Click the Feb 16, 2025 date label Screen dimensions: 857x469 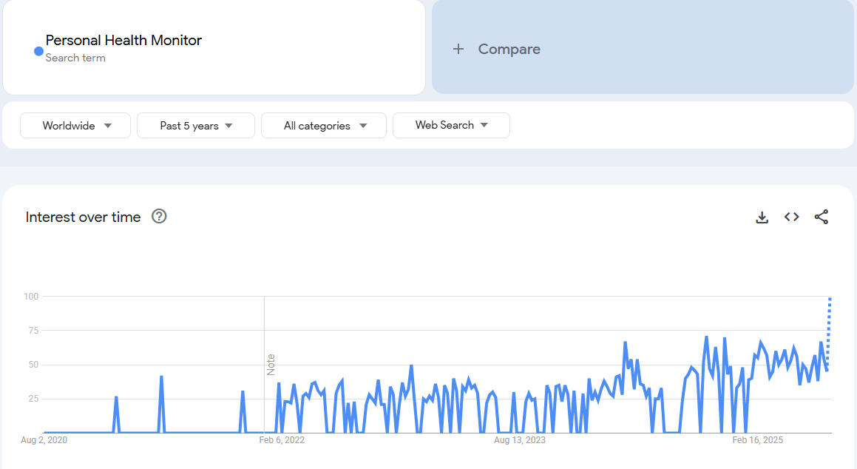[x=757, y=440]
